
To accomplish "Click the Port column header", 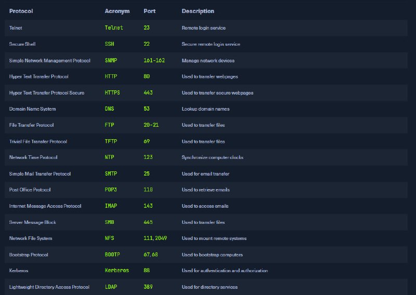I will tap(149, 11).
